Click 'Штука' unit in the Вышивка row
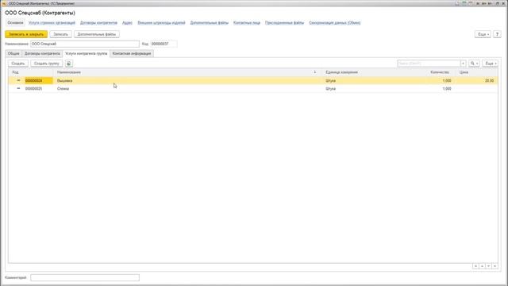 331,81
